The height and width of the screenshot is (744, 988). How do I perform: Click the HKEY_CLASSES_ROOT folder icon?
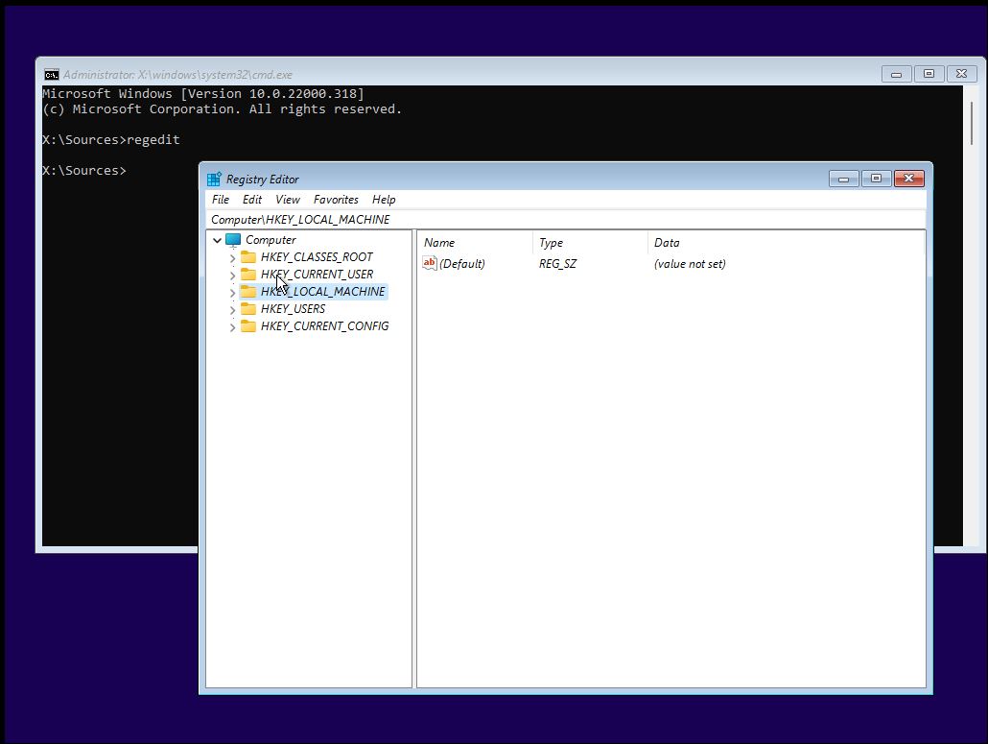tap(248, 256)
